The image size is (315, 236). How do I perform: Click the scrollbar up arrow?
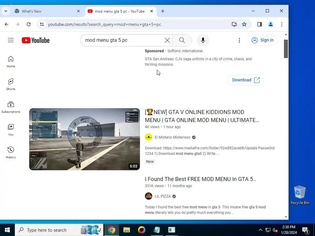(x=286, y=34)
